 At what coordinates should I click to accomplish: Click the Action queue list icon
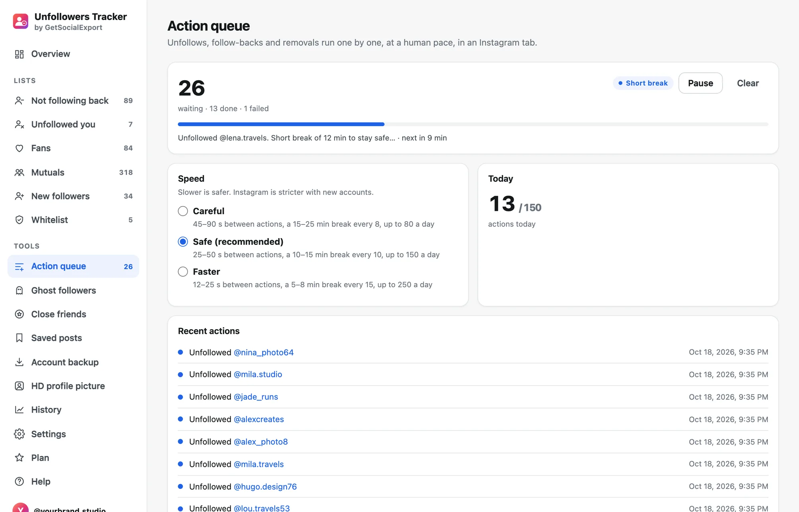pyautogui.click(x=19, y=266)
